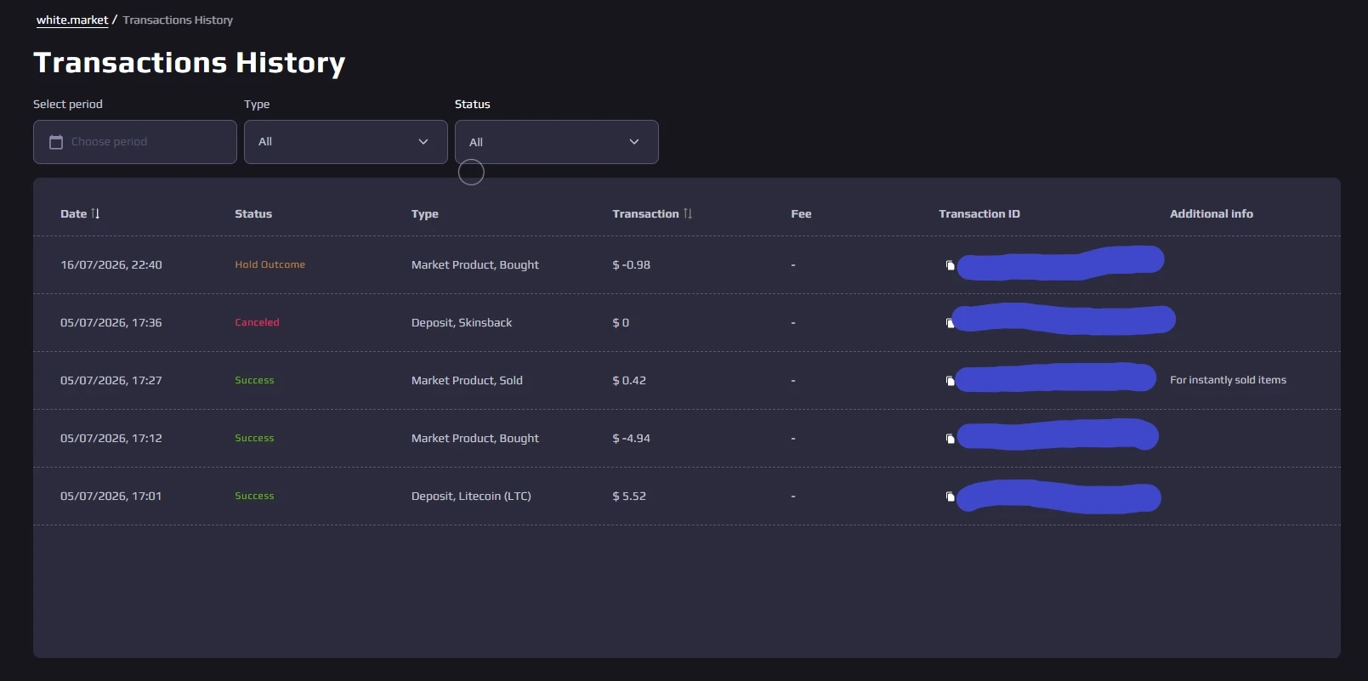
Task: Click amount $ -4.94
Action: click(x=632, y=438)
